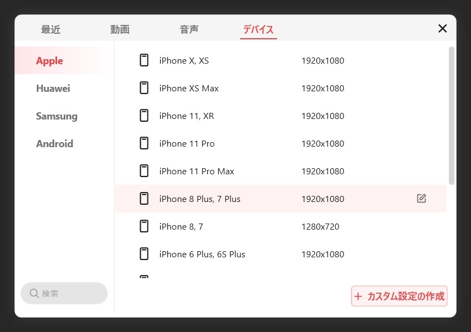Switch to the 音声 tab
The height and width of the screenshot is (332, 471).
(x=189, y=30)
